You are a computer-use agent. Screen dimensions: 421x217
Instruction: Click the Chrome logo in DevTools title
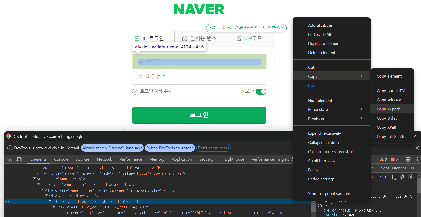tap(8, 136)
